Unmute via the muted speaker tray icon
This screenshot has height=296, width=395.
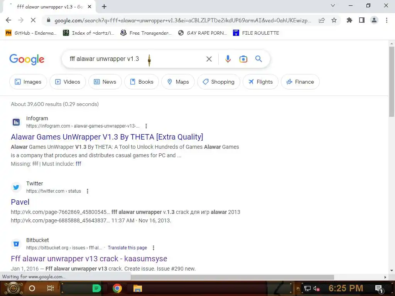point(316,288)
